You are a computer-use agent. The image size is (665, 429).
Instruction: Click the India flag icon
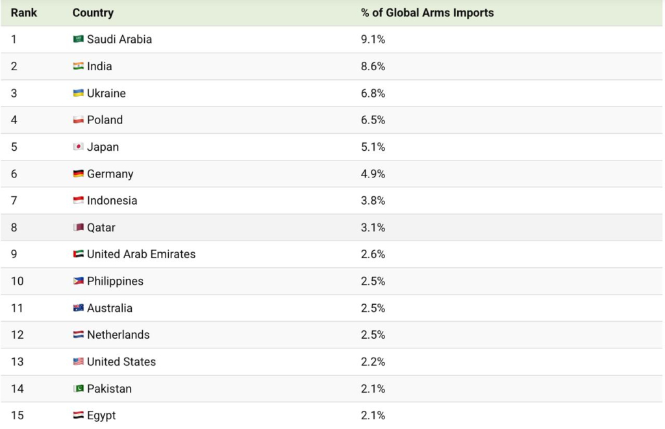[78, 66]
